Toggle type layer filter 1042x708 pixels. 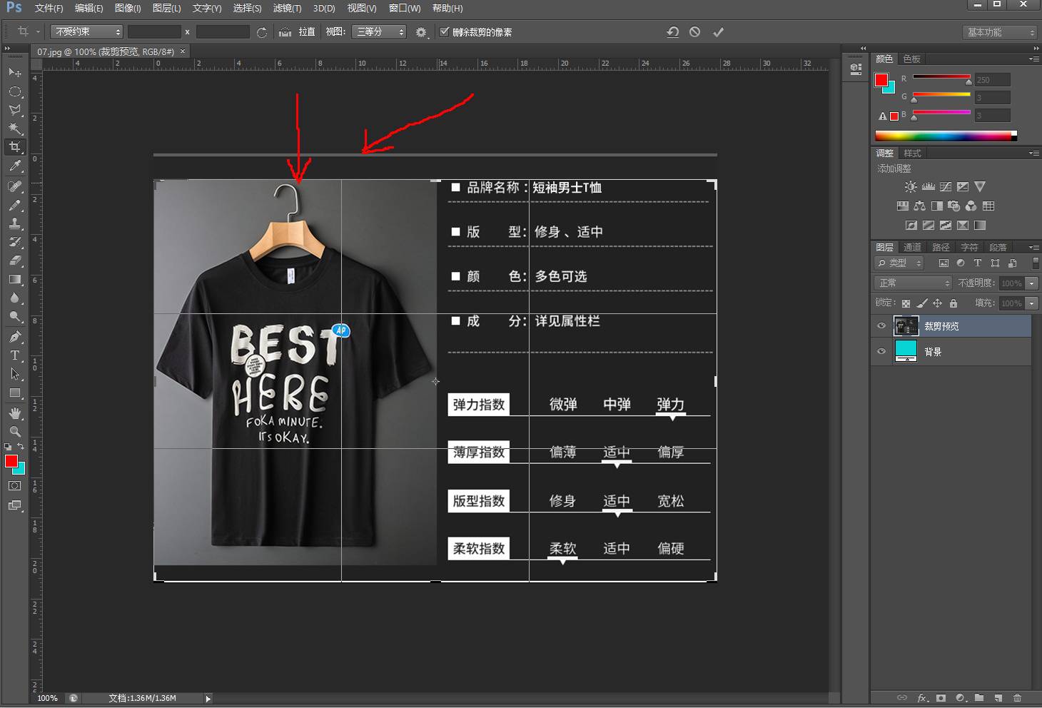(978, 263)
